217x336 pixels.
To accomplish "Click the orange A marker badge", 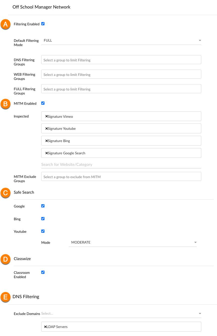I will click(x=5, y=24).
